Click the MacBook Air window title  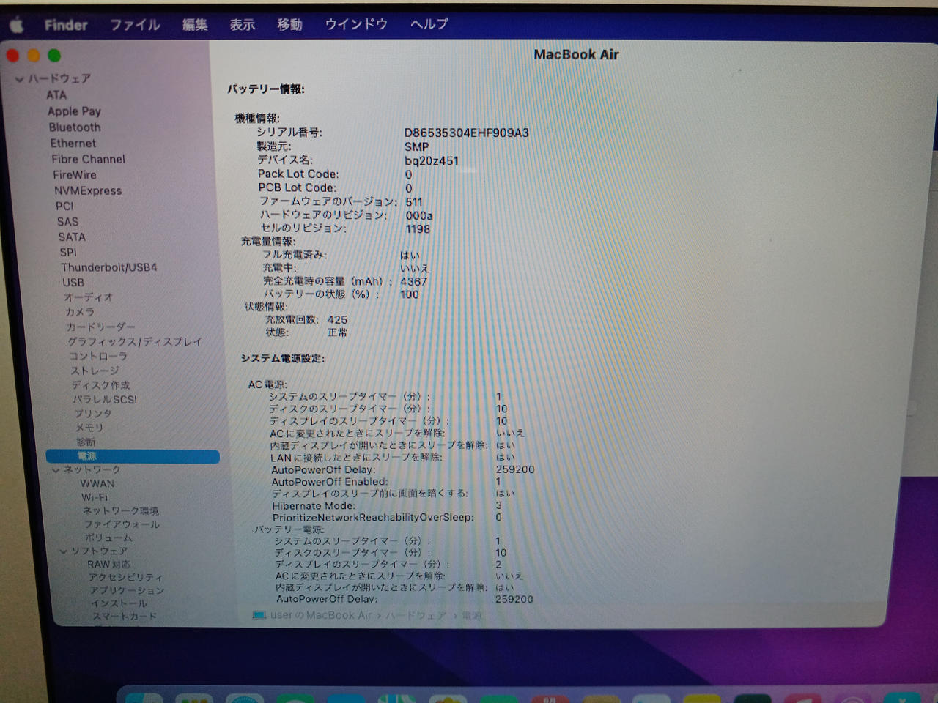[576, 54]
